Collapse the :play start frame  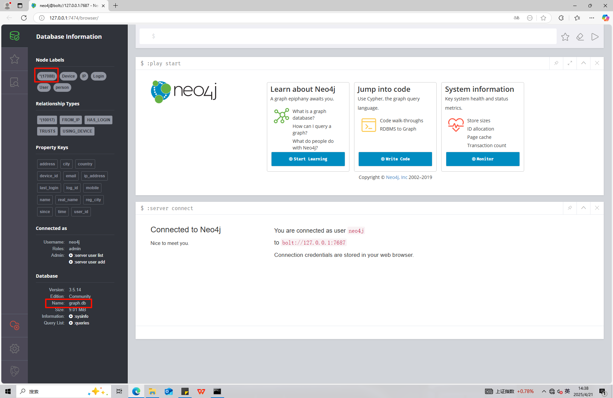(583, 63)
